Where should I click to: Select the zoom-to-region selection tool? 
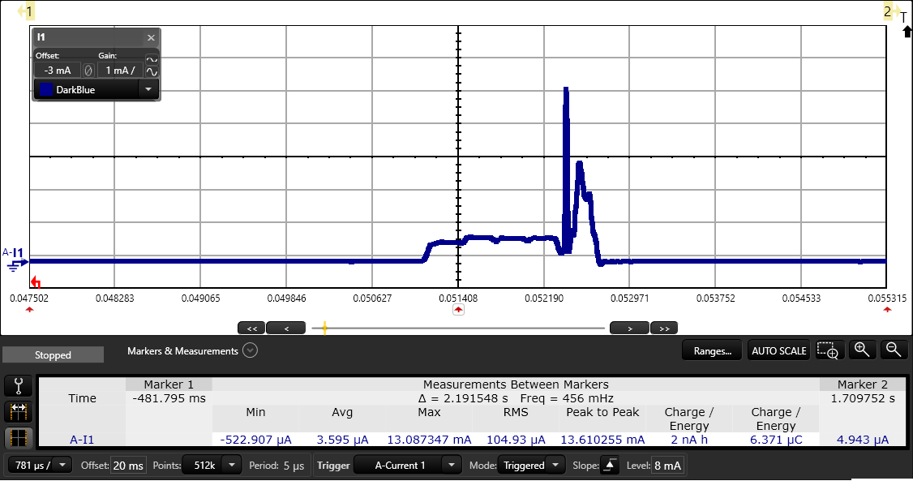tap(828, 350)
